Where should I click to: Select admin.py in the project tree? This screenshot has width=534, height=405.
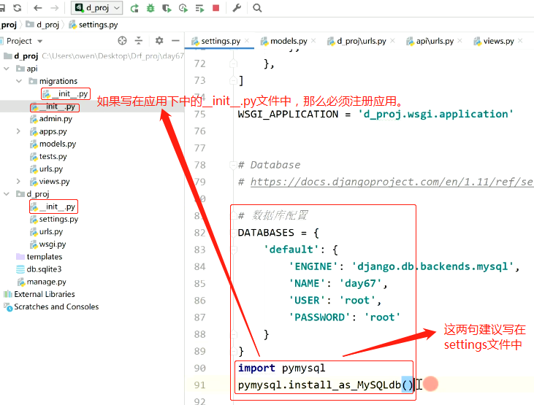pos(51,119)
